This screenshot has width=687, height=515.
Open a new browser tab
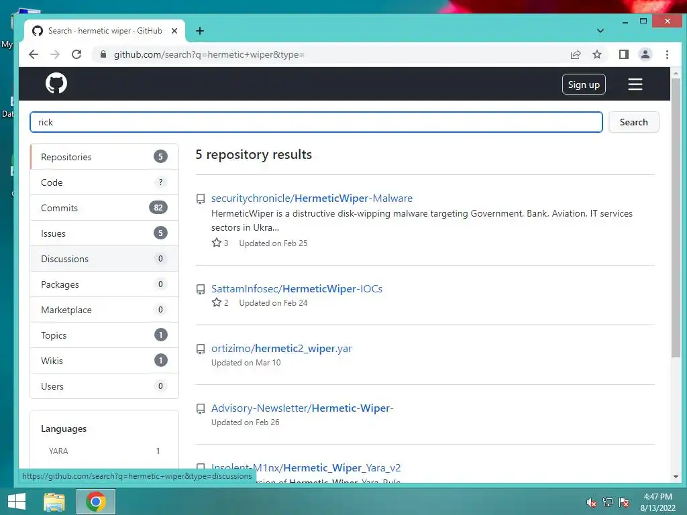tap(200, 31)
